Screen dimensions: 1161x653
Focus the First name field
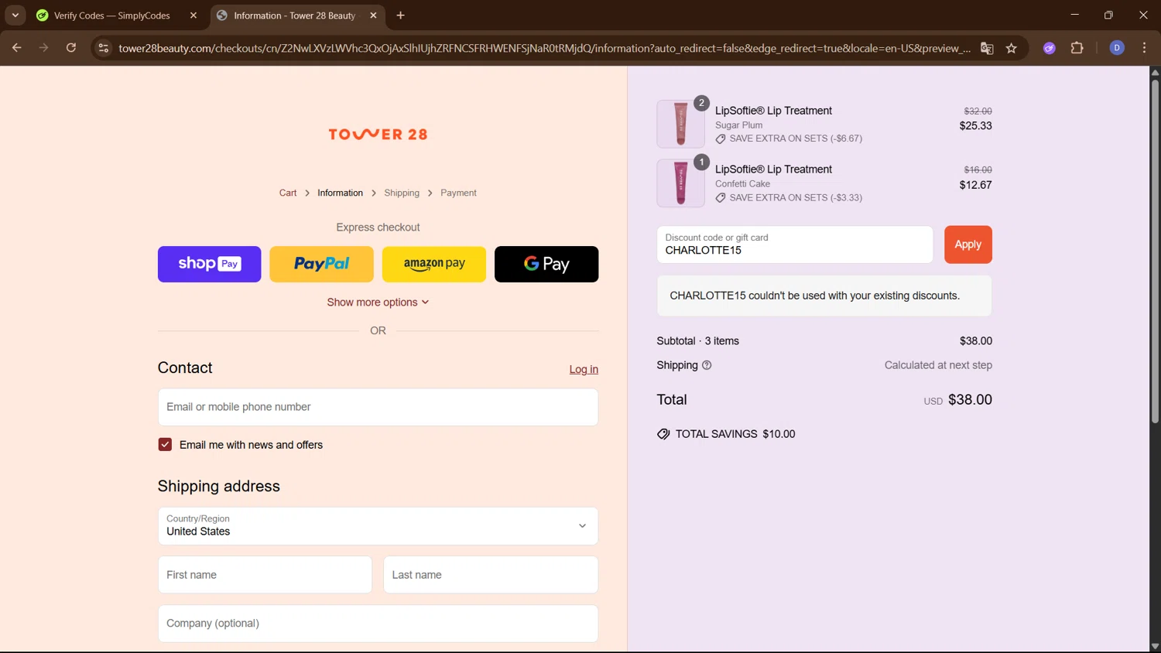click(265, 575)
